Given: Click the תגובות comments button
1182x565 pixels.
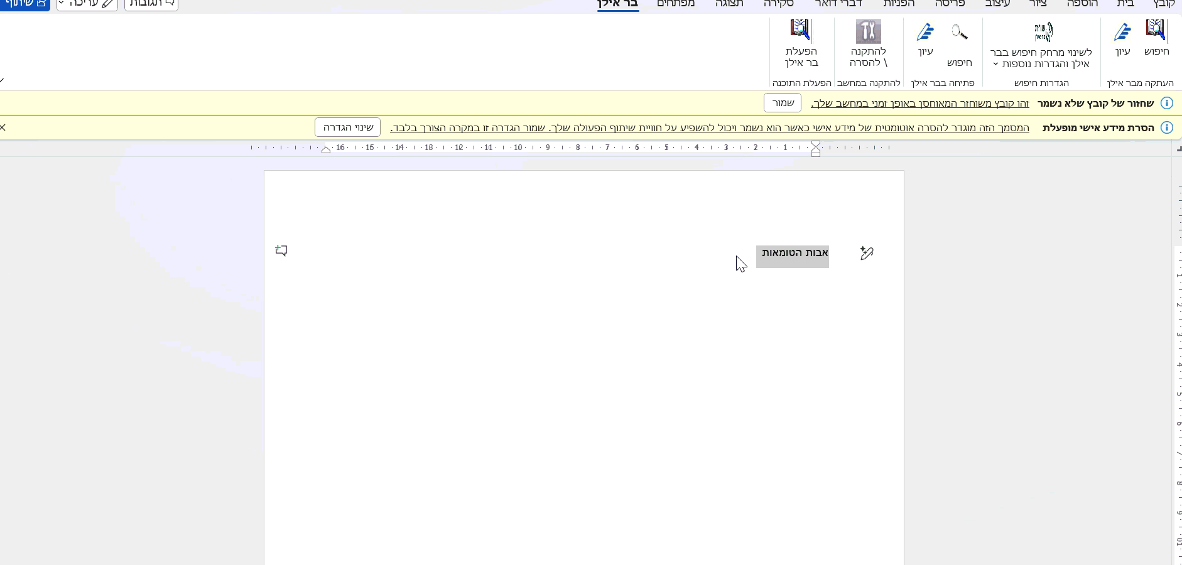Looking at the screenshot, I should pyautogui.click(x=151, y=4).
